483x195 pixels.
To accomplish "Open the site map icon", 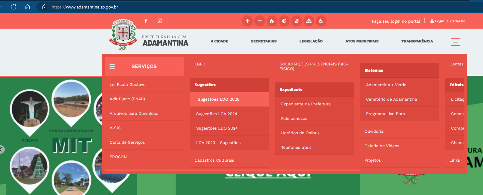I will tap(309, 21).
